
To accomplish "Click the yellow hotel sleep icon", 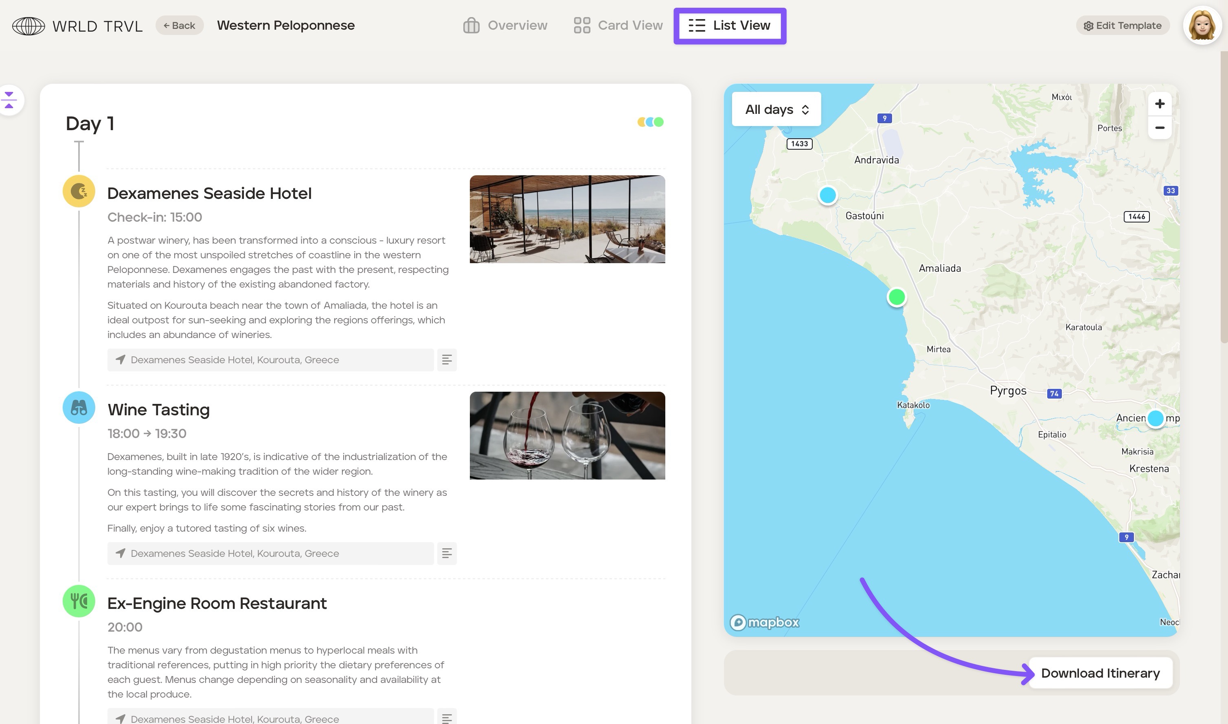I will point(79,191).
